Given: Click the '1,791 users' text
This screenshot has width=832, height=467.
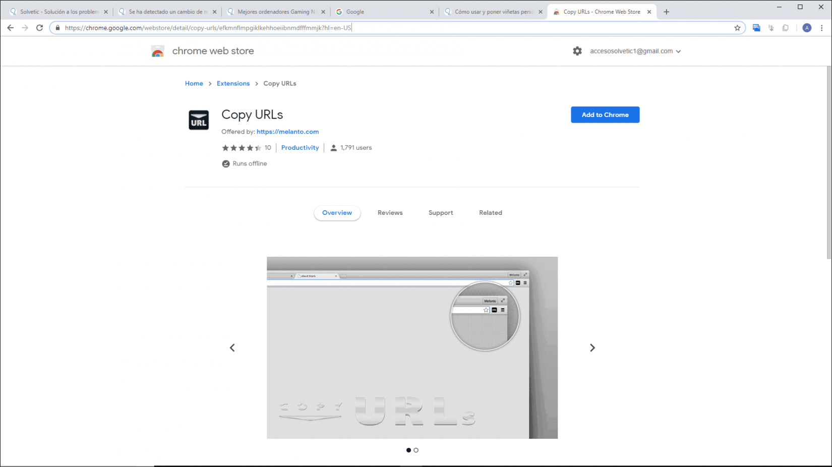Looking at the screenshot, I should pyautogui.click(x=356, y=148).
